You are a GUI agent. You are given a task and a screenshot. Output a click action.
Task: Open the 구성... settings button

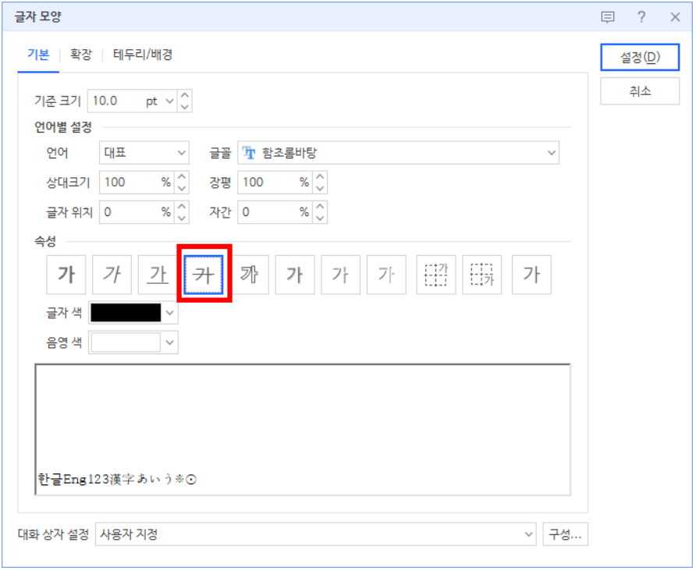[x=565, y=534]
